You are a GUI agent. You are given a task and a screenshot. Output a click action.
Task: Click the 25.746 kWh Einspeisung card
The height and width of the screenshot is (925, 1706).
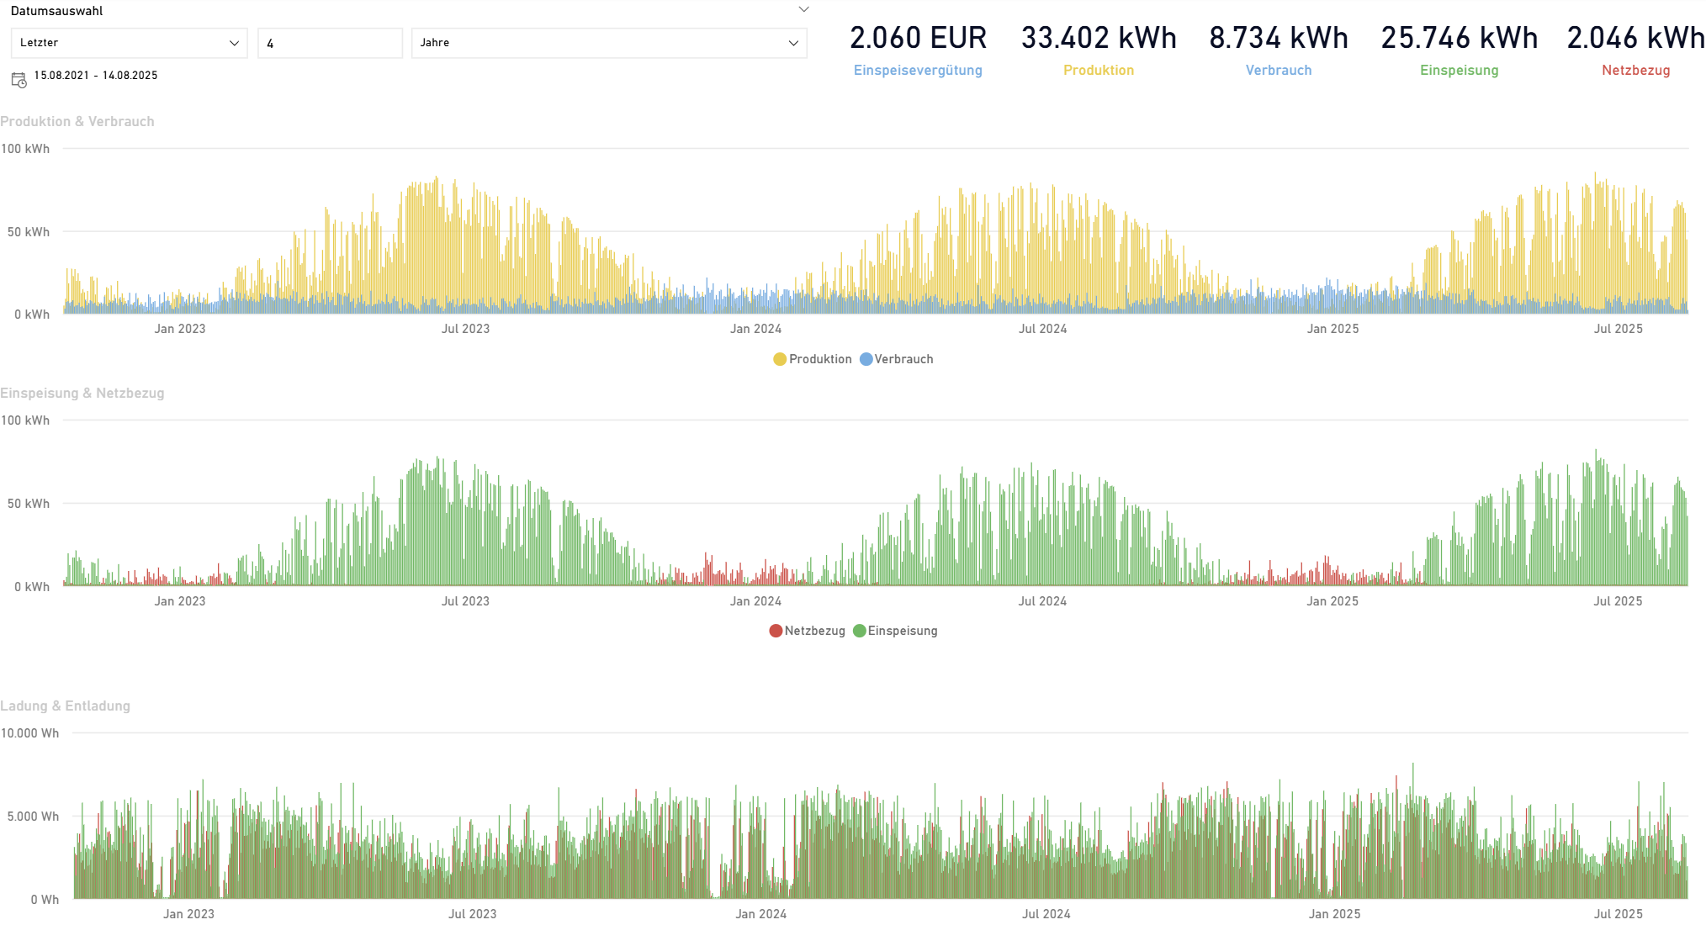tap(1460, 39)
